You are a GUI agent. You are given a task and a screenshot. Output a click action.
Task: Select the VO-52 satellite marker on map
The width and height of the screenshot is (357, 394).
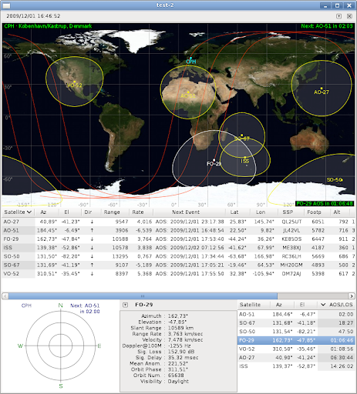75,82
